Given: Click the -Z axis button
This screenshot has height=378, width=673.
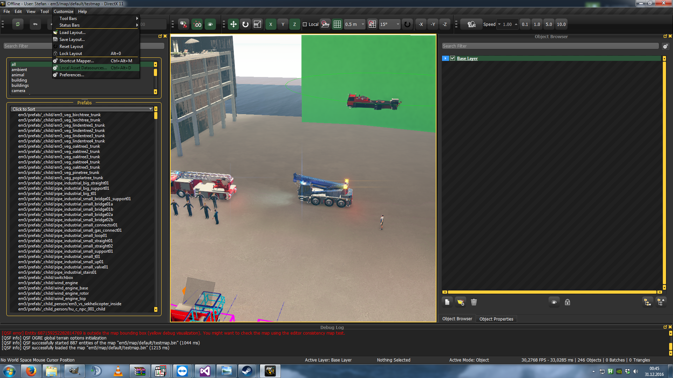Looking at the screenshot, I should (x=445, y=24).
